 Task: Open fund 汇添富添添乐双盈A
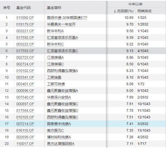pyautogui.click(x=62, y=37)
